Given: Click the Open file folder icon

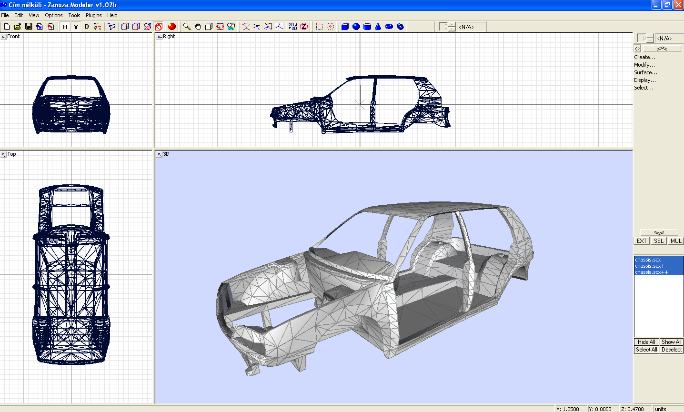Looking at the screenshot, I should tap(18, 27).
